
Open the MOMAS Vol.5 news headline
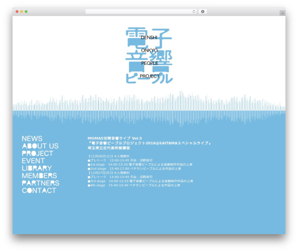115,138
